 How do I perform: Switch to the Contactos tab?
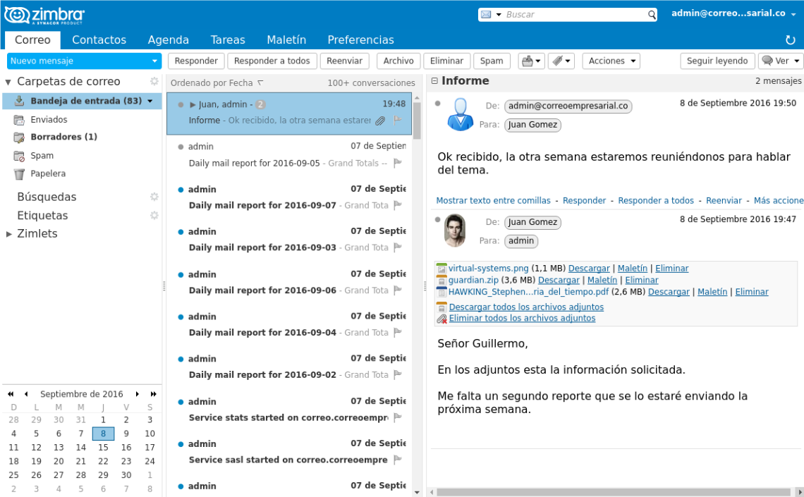click(99, 40)
